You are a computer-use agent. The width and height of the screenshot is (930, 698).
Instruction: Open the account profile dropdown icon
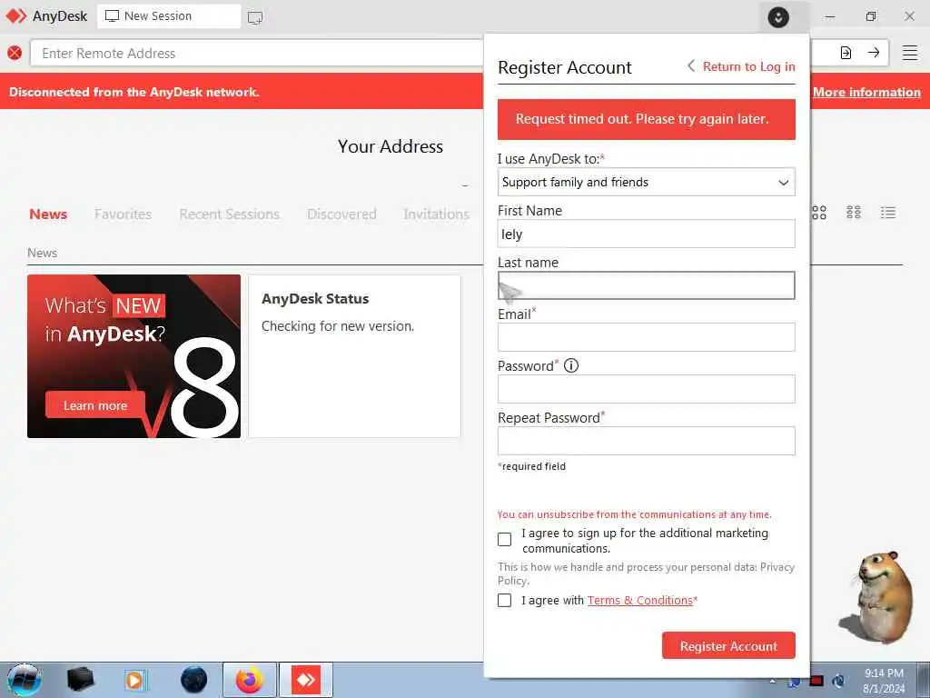coord(778,17)
